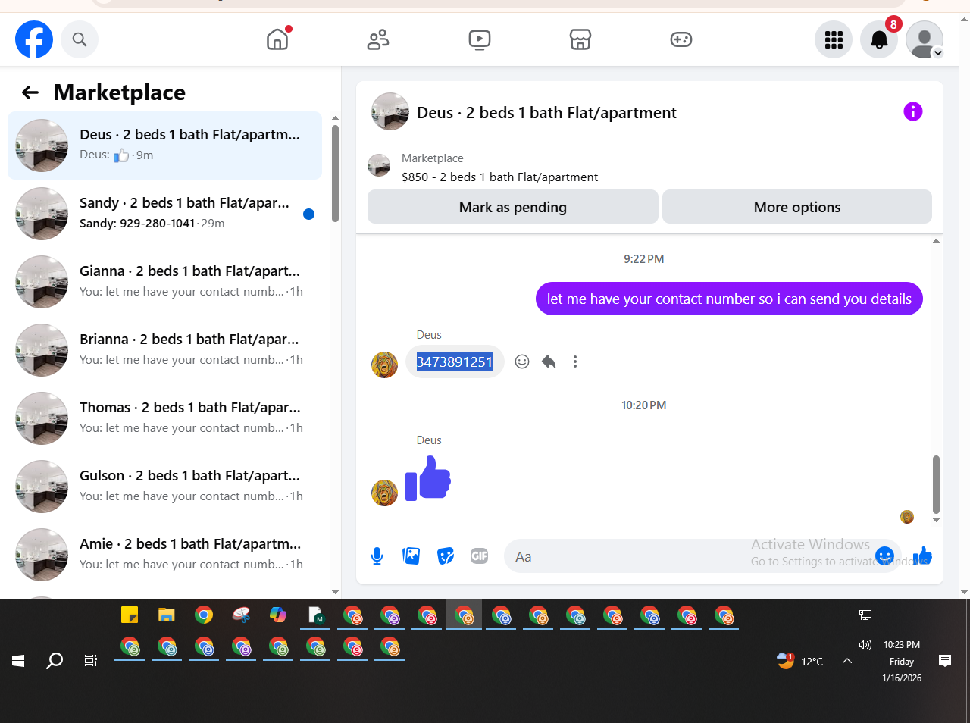Click the chat thread scrollbar thumb

pyautogui.click(x=936, y=484)
